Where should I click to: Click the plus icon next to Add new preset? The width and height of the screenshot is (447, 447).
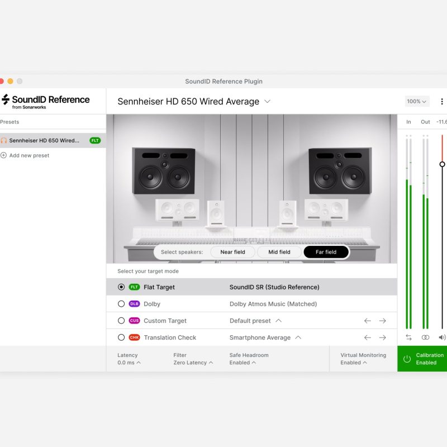click(x=3, y=155)
